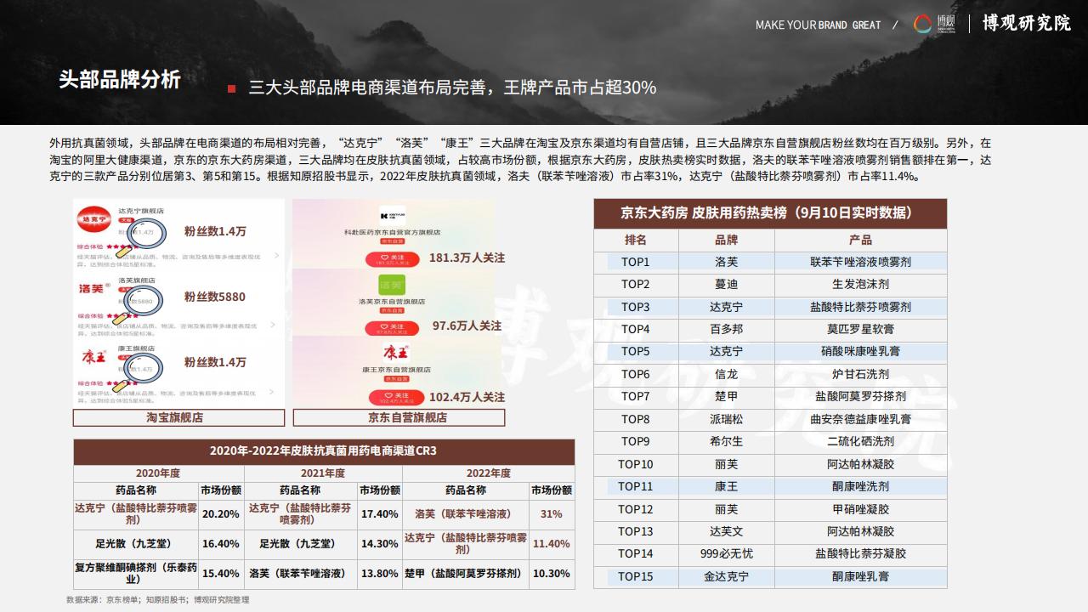Select 二硫化硒洗剂 in TOP9 row

[860, 441]
